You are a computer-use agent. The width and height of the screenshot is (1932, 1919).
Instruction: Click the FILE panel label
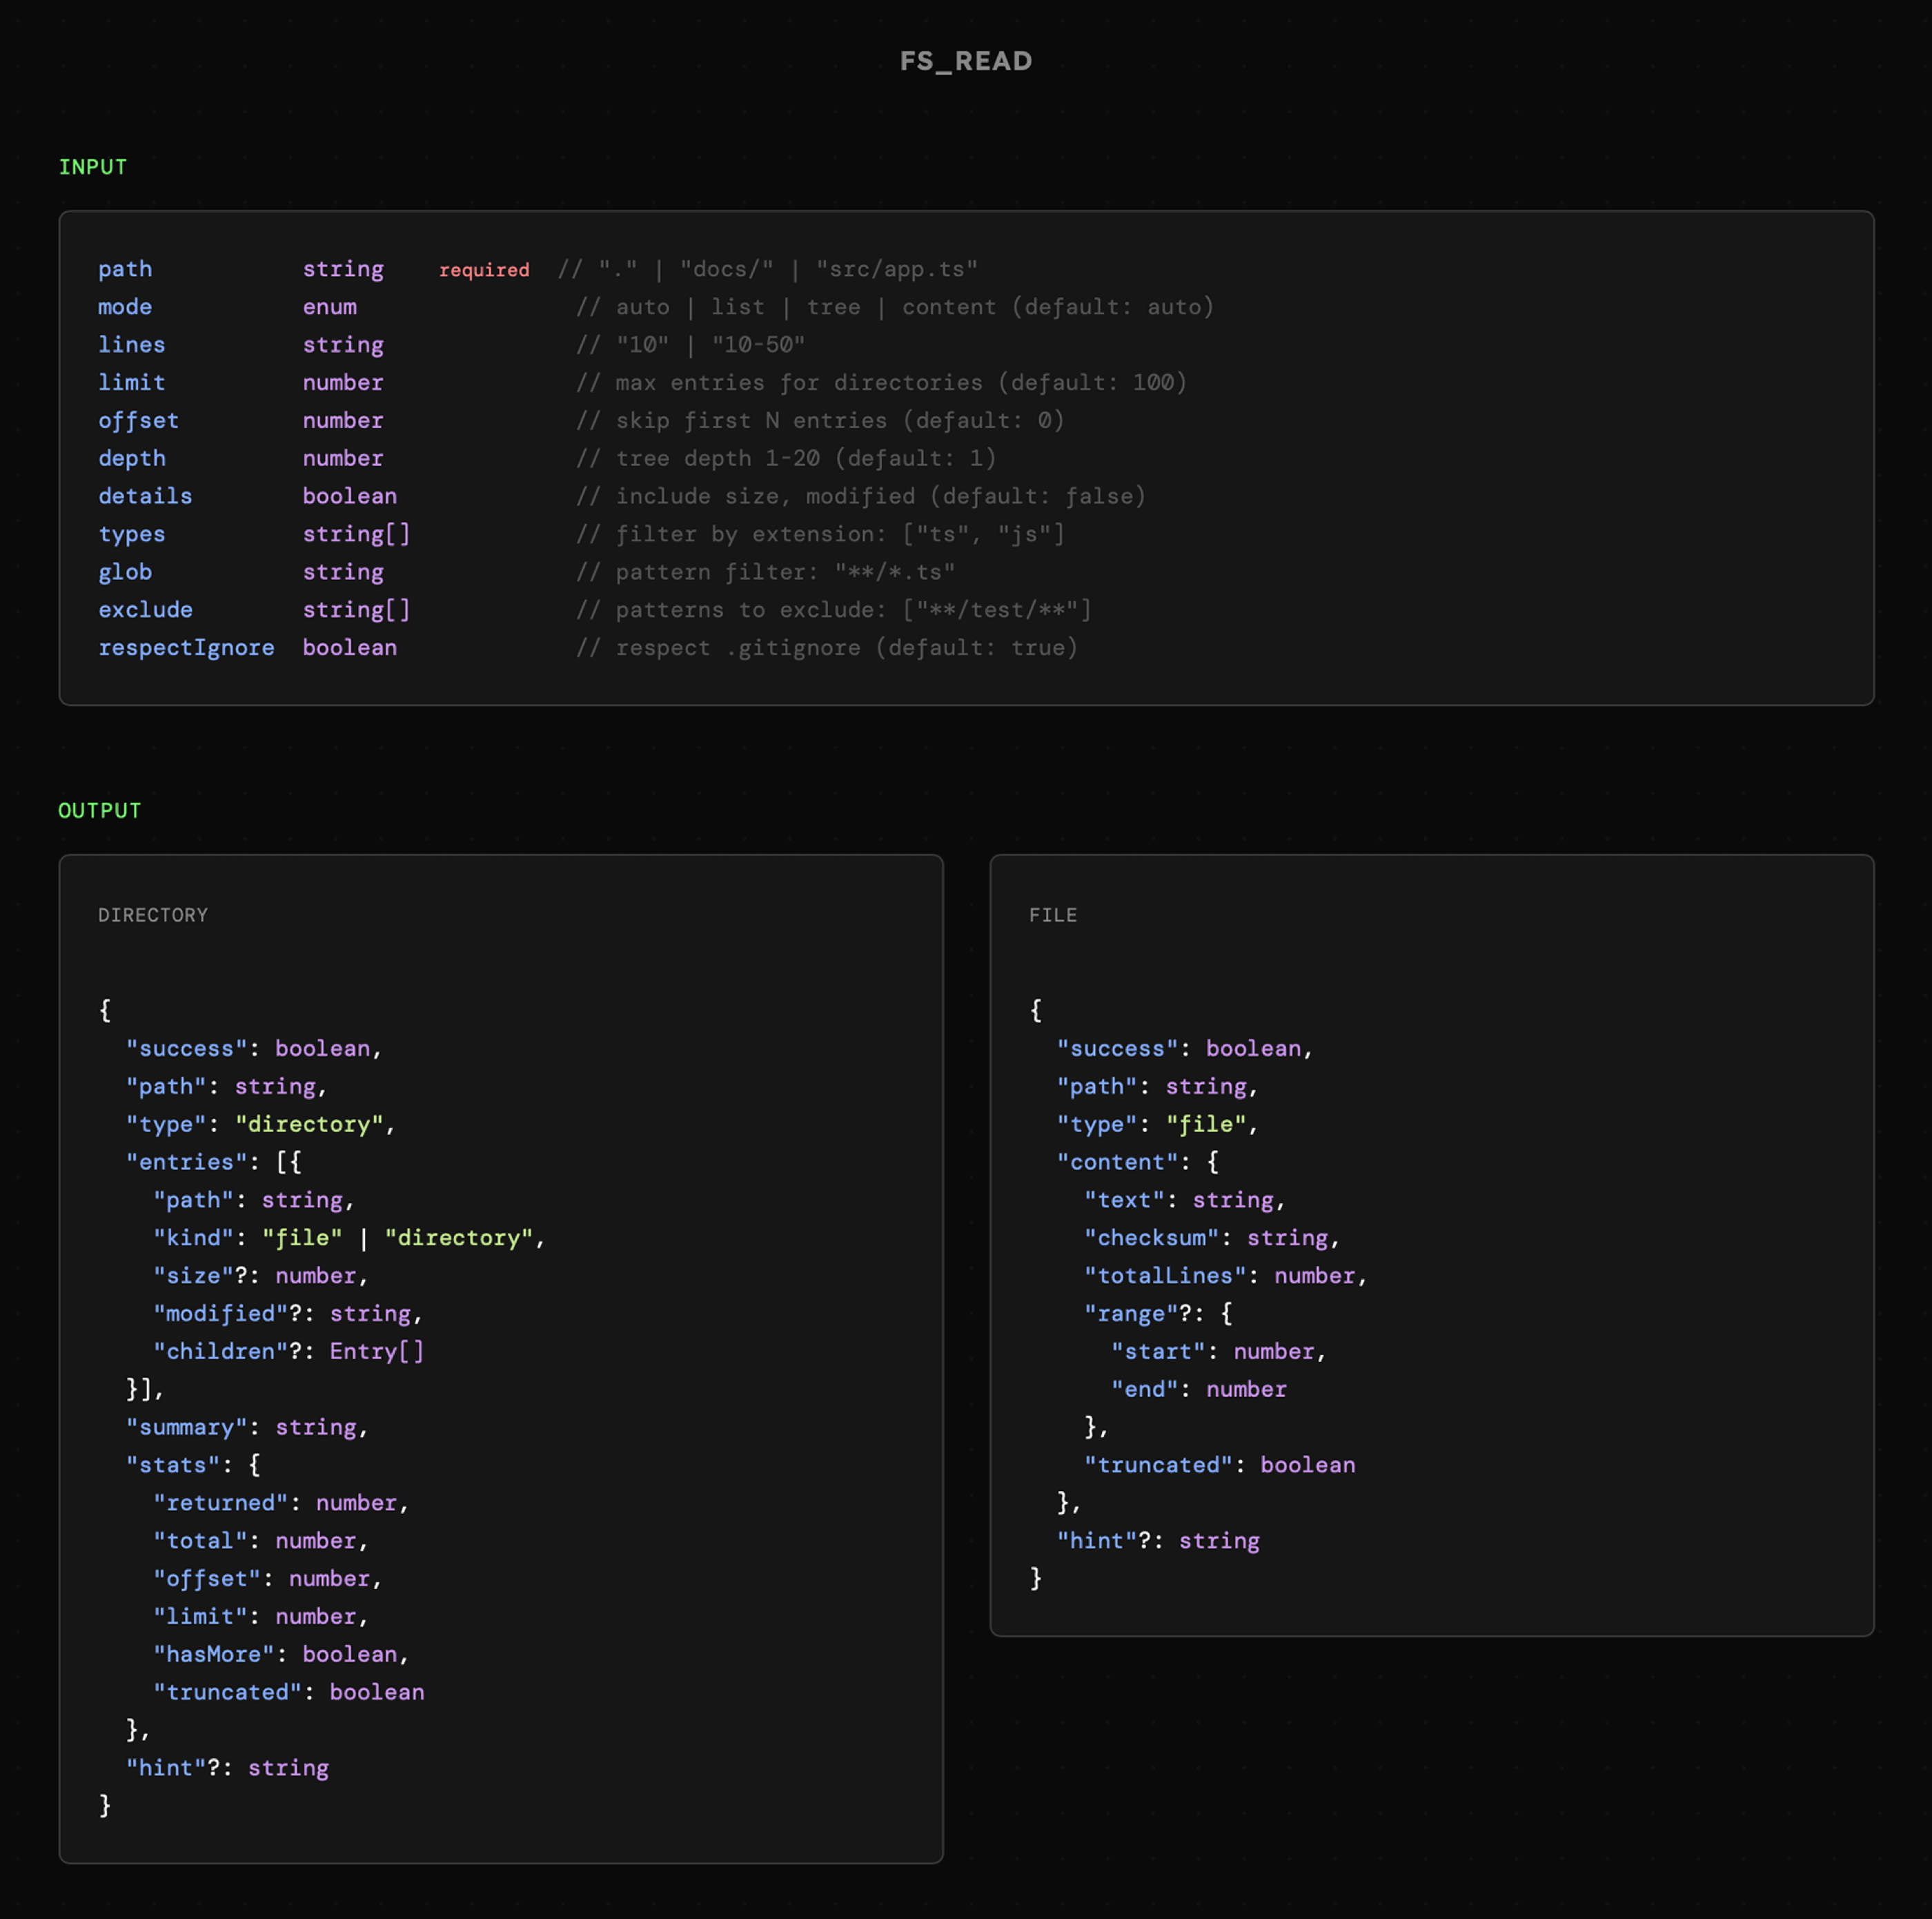(x=1052, y=915)
